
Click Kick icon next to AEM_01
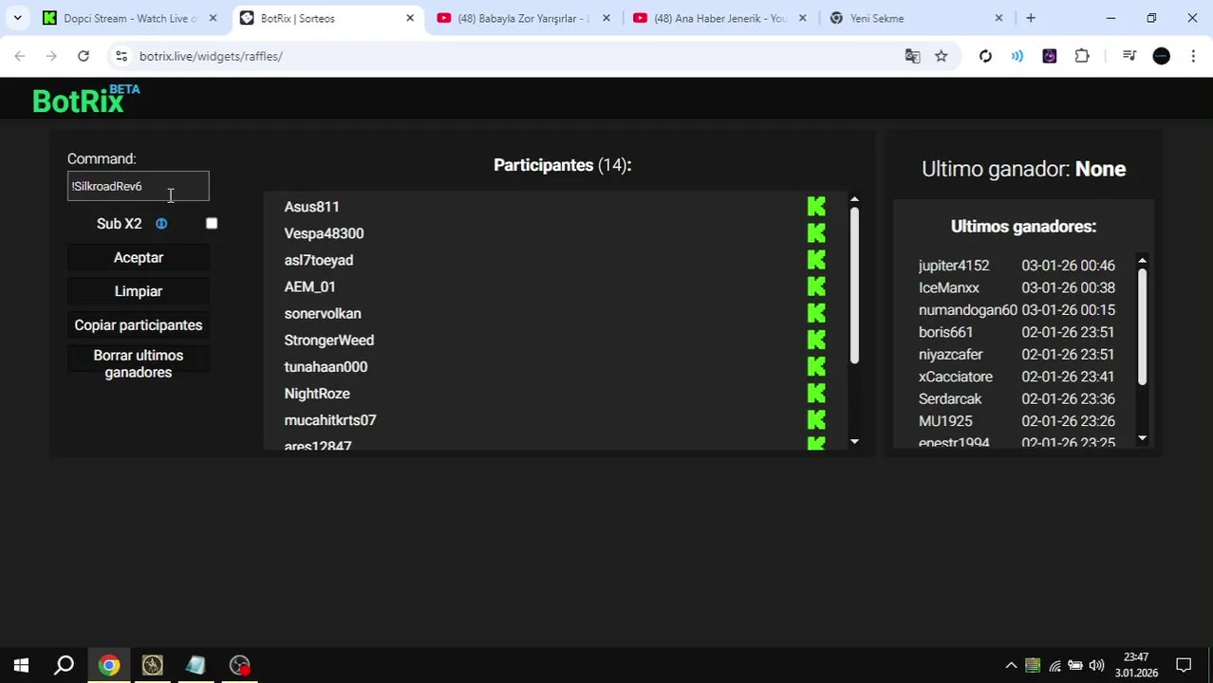pos(816,286)
